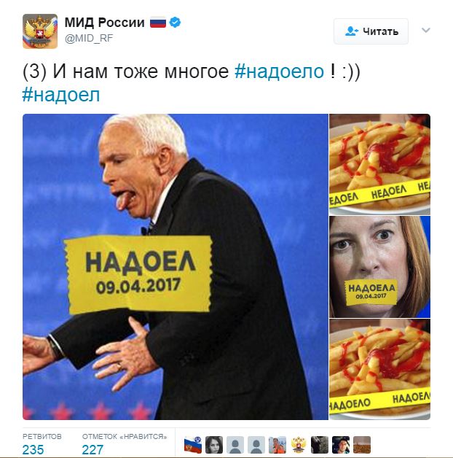Open the double-headed eagle liker avatar
The image size is (453, 458).
coord(299,445)
